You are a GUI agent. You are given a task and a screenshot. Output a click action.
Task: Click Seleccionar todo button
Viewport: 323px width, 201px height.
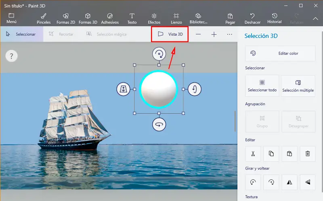click(262, 86)
